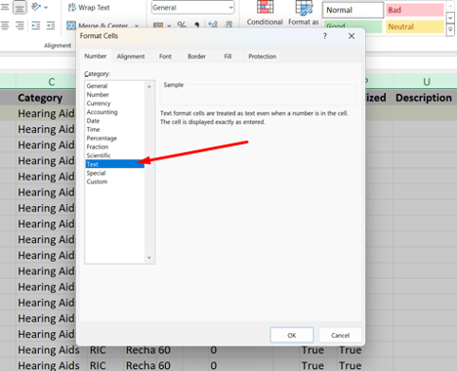This screenshot has width=457, height=371.
Task: Select Scientific in Category list
Action: (115, 155)
